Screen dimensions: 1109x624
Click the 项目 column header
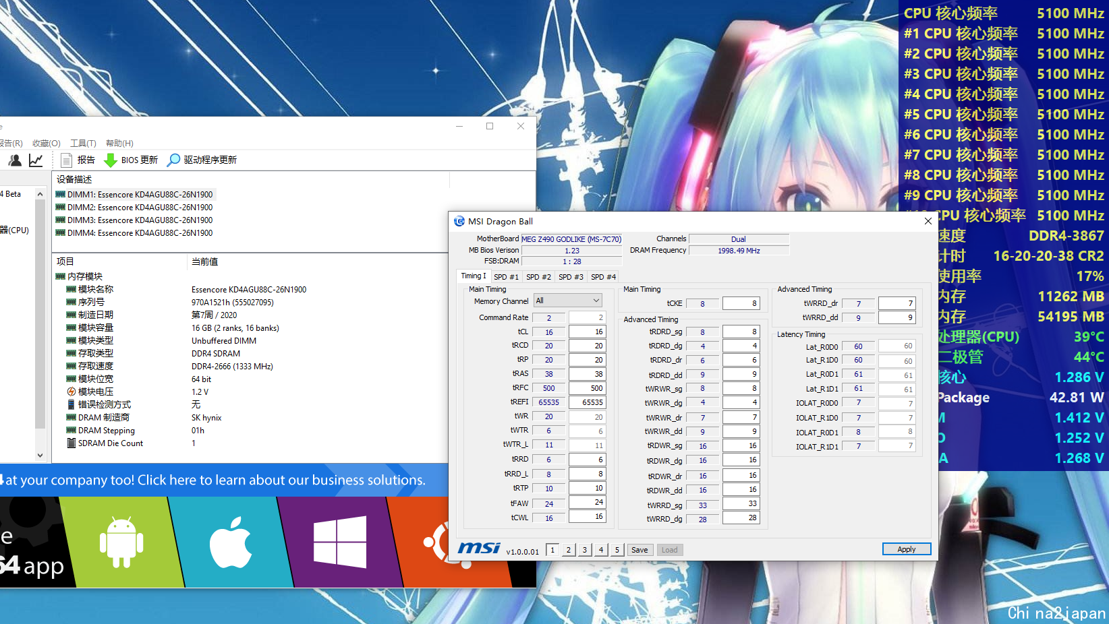120,261
